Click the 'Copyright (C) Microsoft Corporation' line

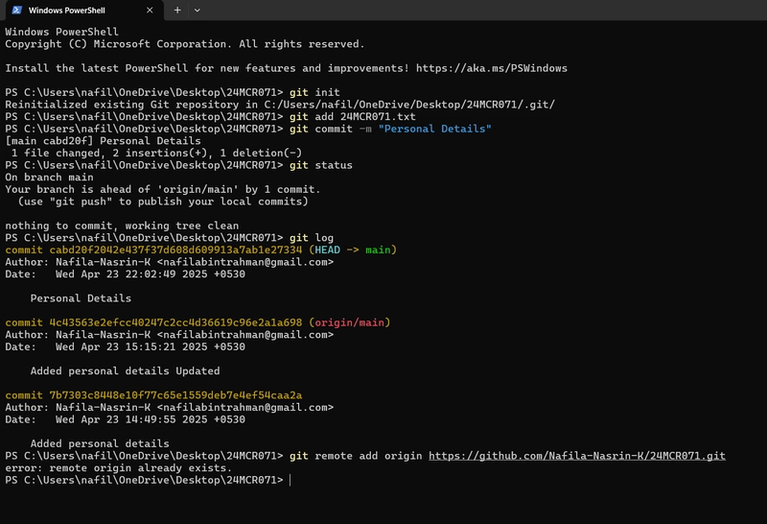[x=185, y=44]
